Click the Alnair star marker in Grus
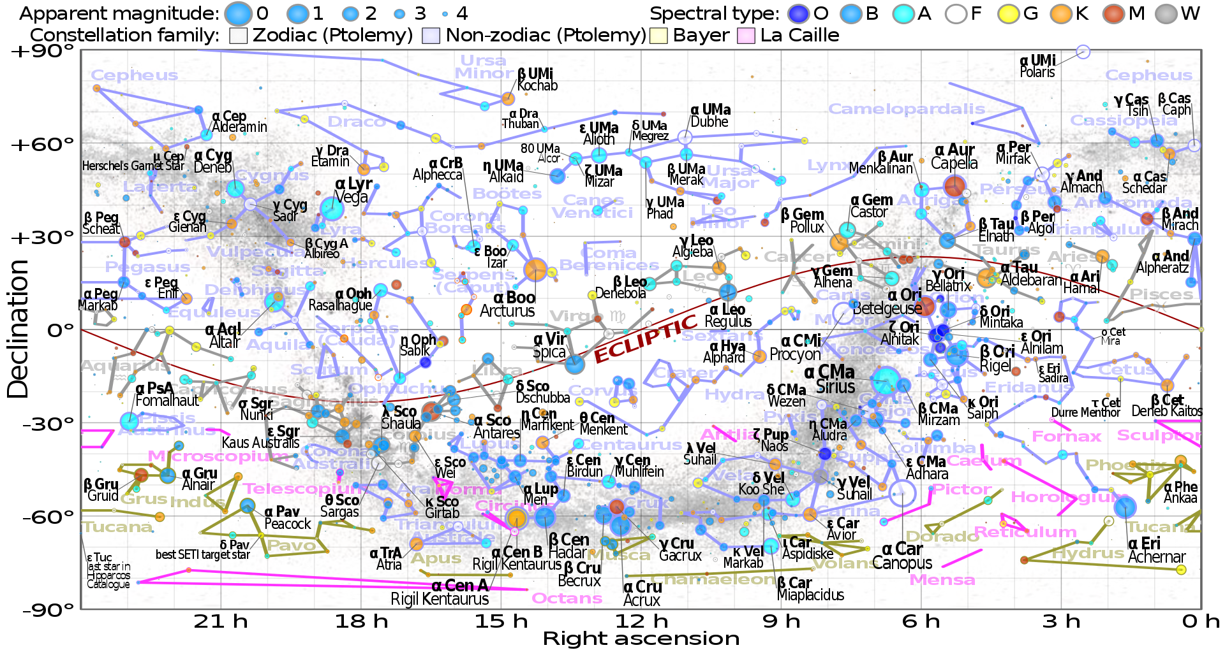The height and width of the screenshot is (650, 1225). tap(167, 475)
